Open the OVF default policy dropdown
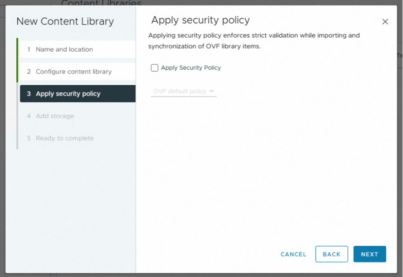 pos(183,91)
